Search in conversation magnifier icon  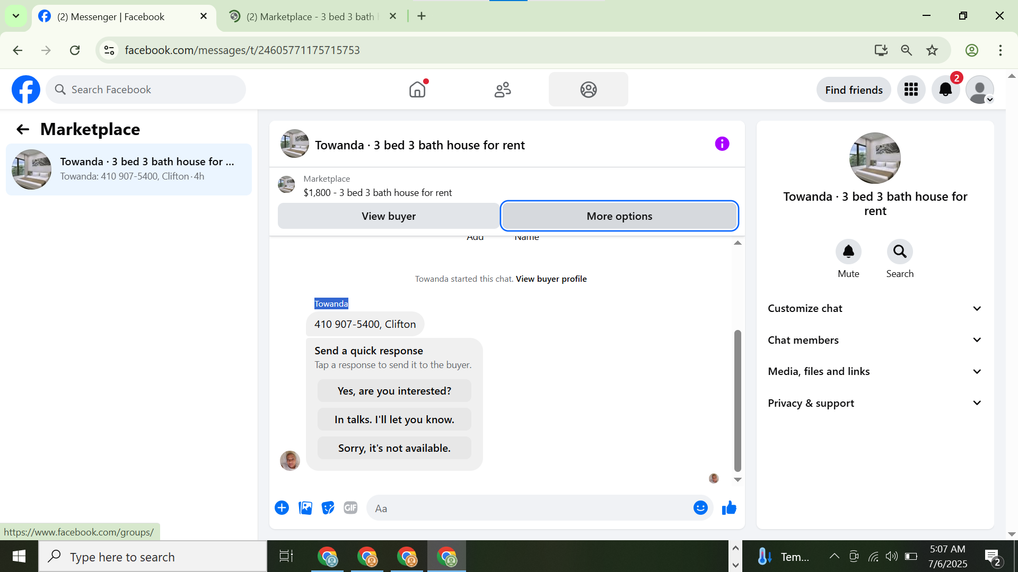coord(900,252)
